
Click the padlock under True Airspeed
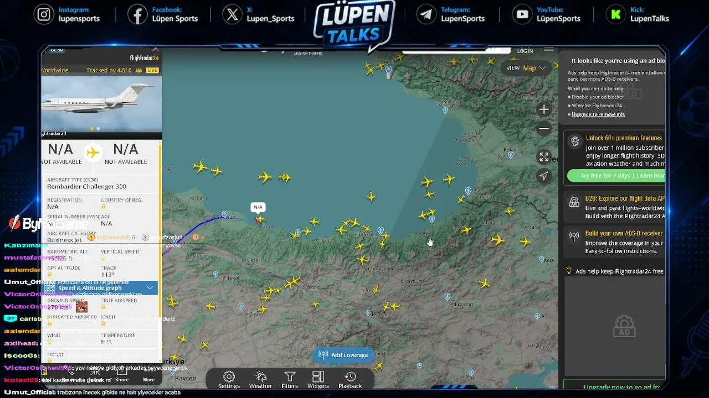pyautogui.click(x=103, y=307)
